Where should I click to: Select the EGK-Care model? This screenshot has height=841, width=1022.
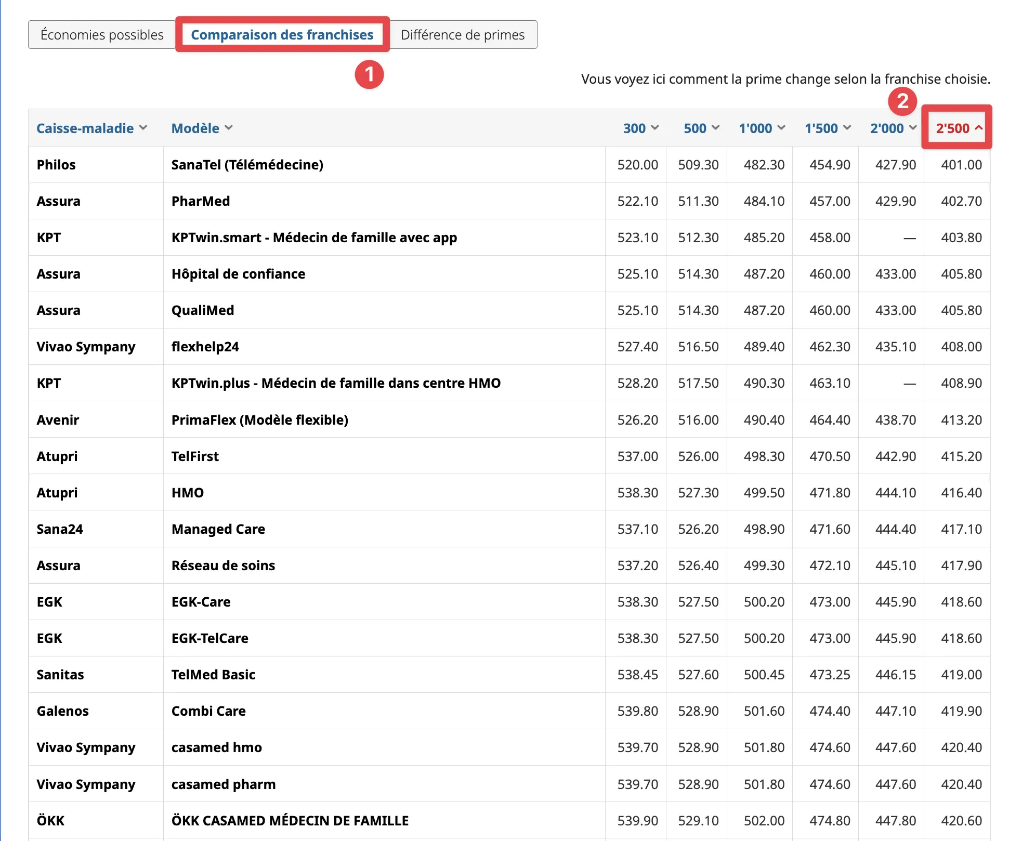coord(201,602)
